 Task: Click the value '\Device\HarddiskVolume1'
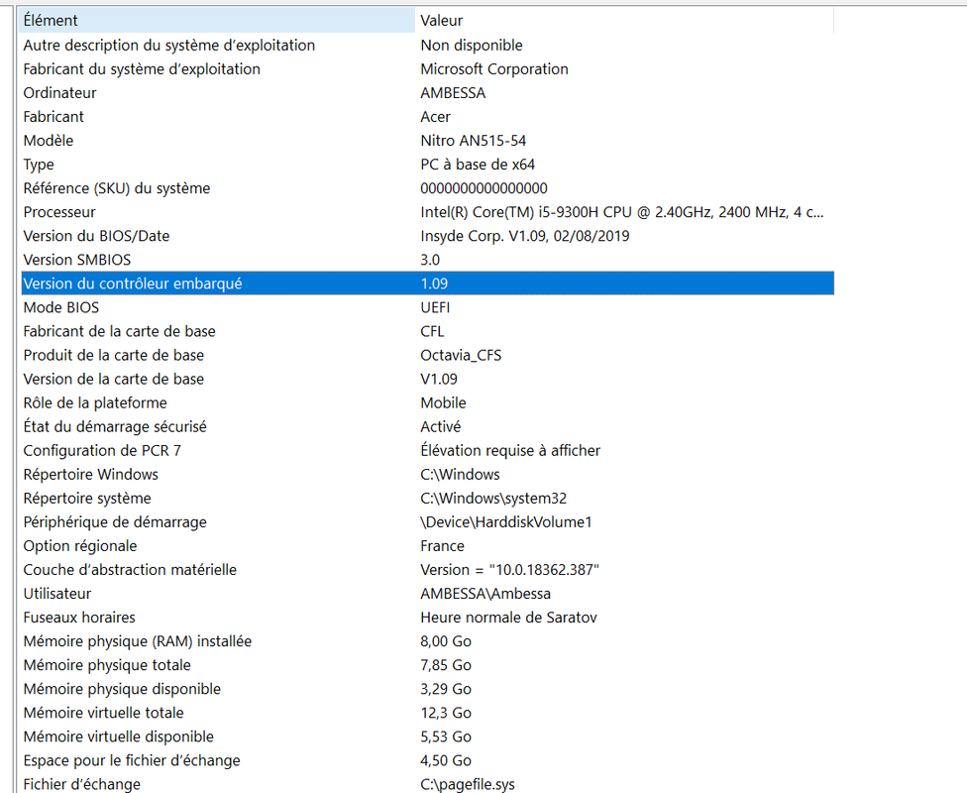coord(506,522)
